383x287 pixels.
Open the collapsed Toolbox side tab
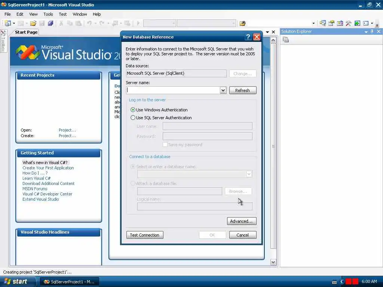(3, 41)
